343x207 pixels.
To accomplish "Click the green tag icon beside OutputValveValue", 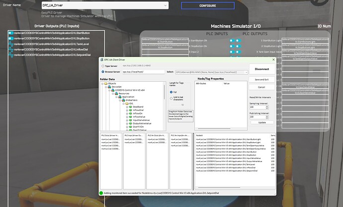I will pyautogui.click(x=130, y=123).
